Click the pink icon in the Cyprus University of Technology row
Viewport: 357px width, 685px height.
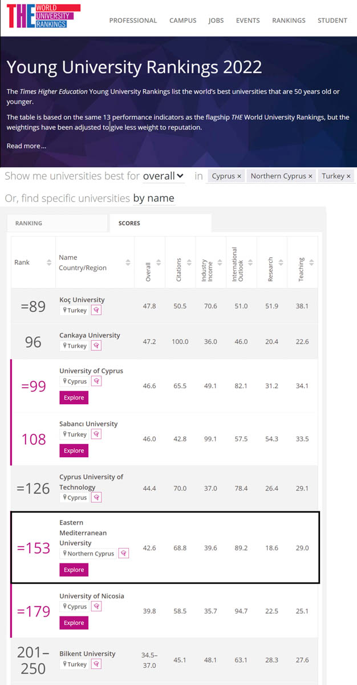tap(96, 497)
